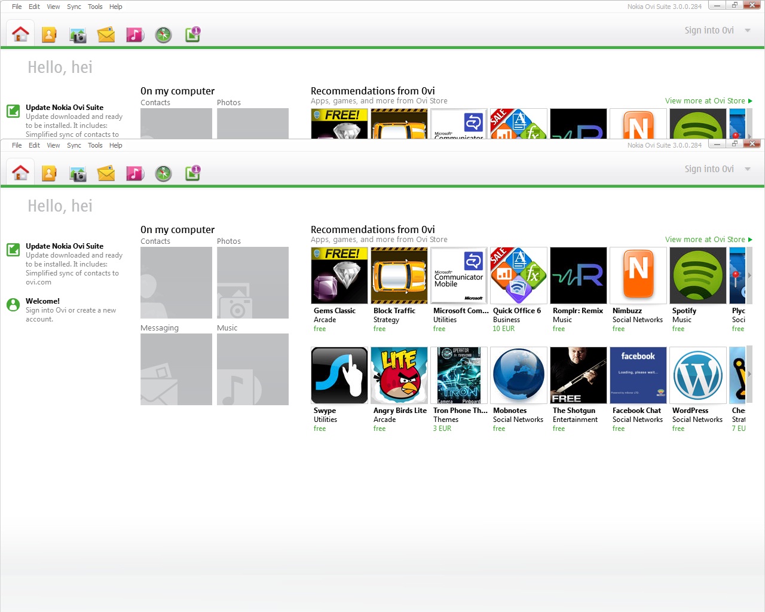Open Quick Office 6 app icon, front window

click(x=519, y=276)
